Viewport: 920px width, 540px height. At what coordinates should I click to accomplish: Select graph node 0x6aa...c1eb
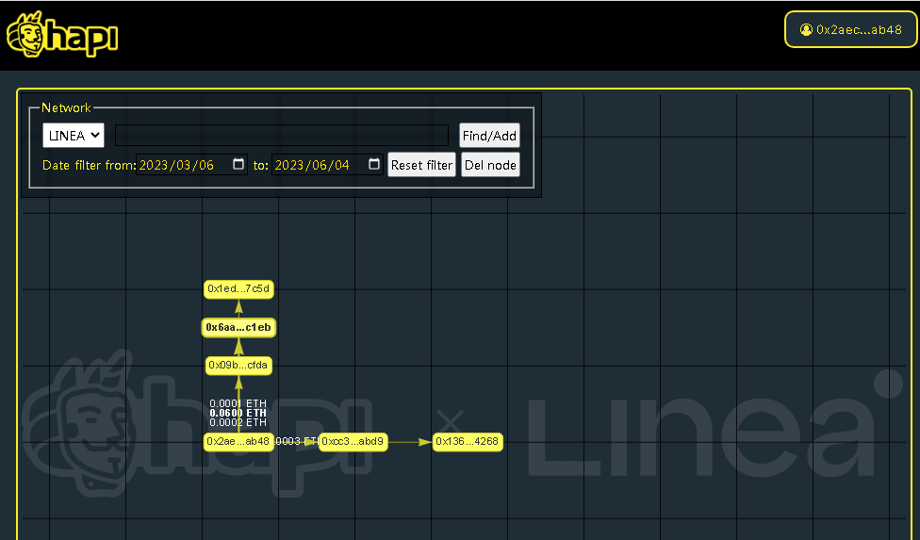point(238,327)
